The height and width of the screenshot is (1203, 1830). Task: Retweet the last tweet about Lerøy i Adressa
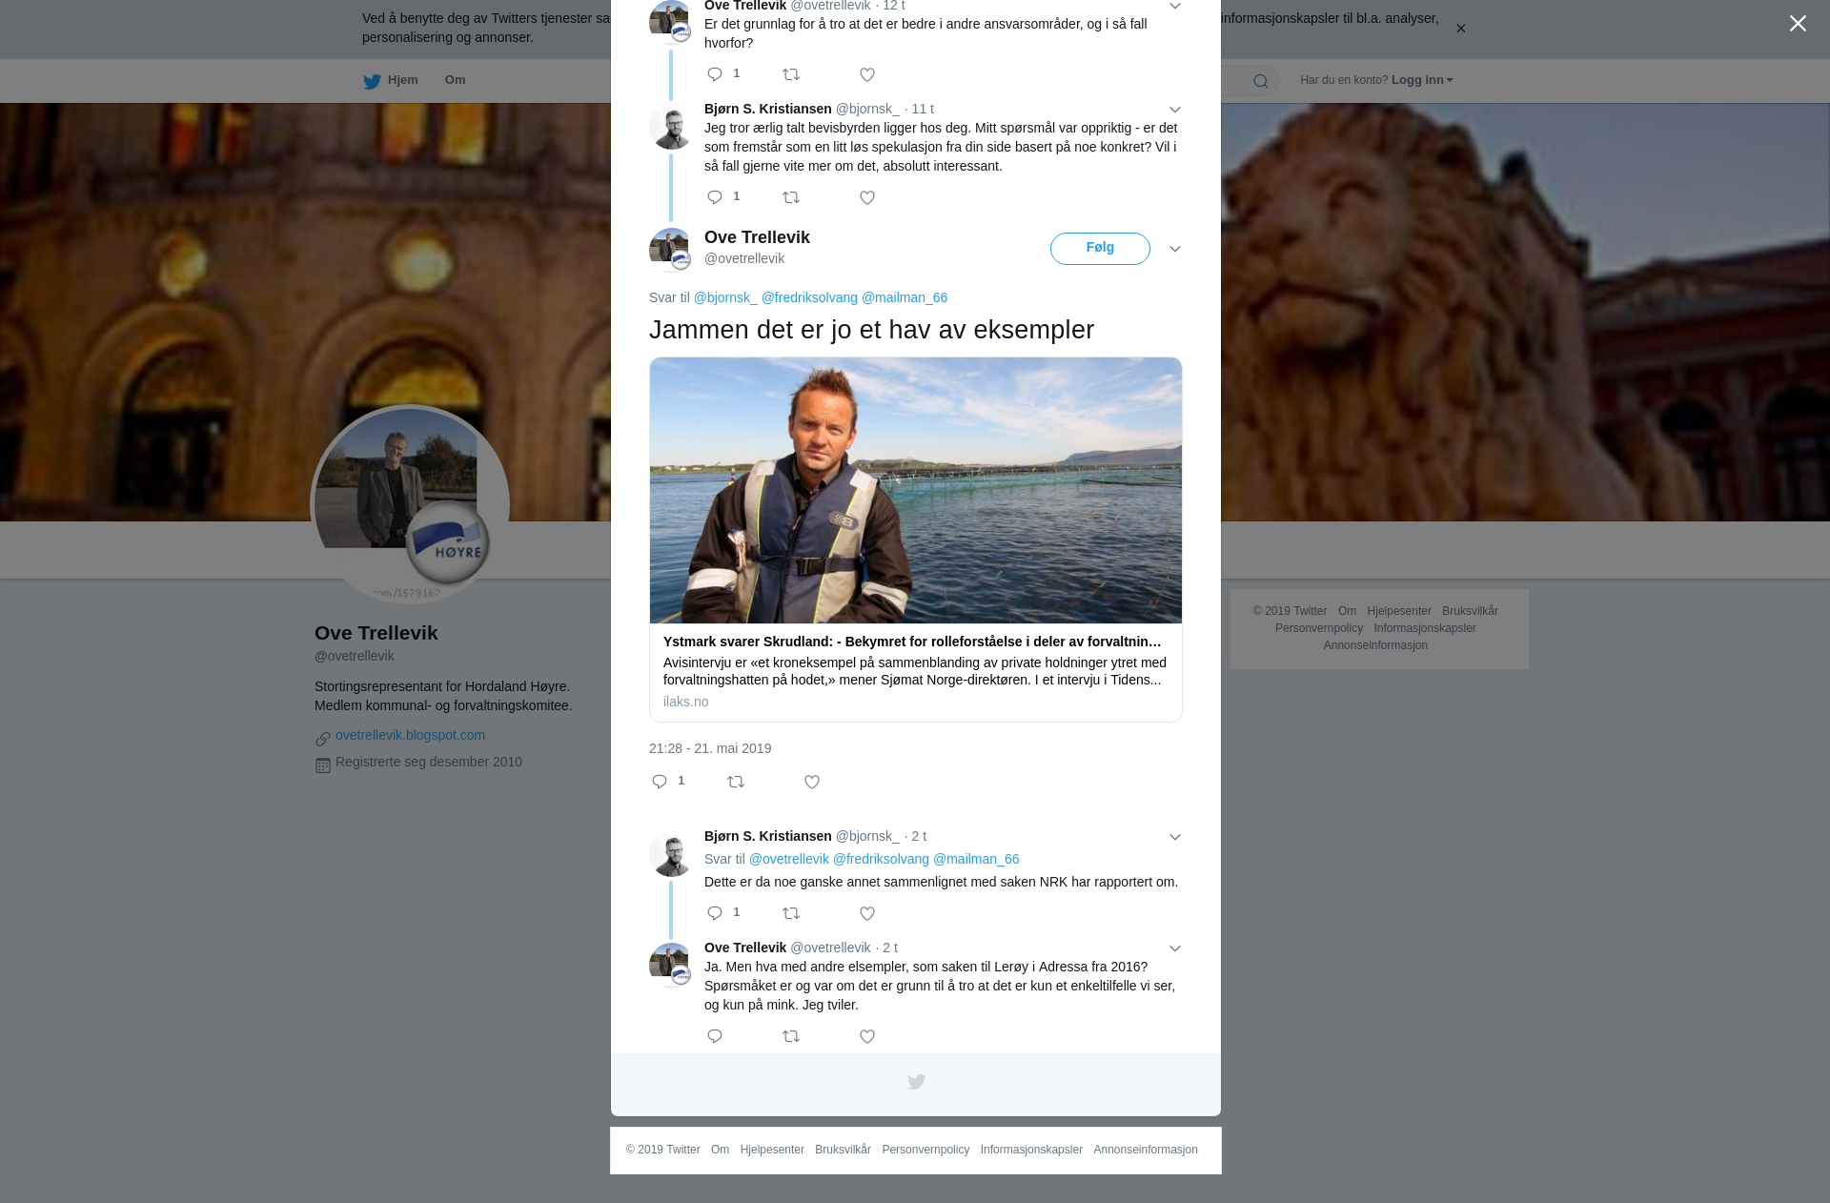(791, 1036)
